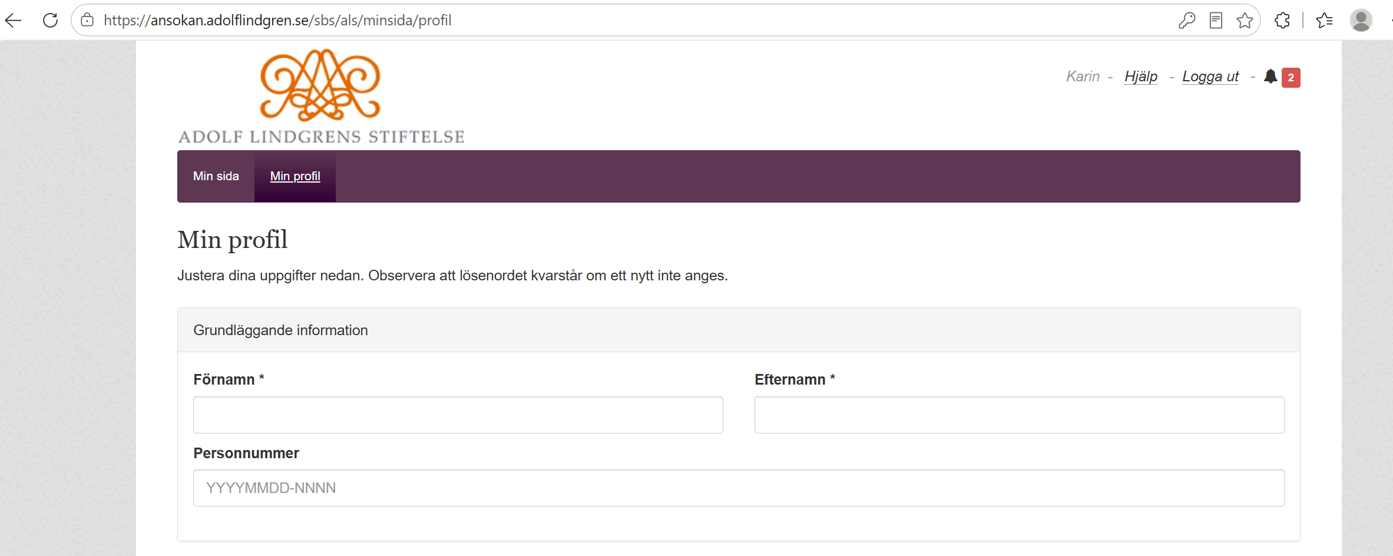Open browser profile avatar
Screen dimensions: 1393x556
(1361, 21)
